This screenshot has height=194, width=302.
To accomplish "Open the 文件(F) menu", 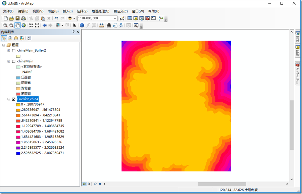I will tap(8, 11).
